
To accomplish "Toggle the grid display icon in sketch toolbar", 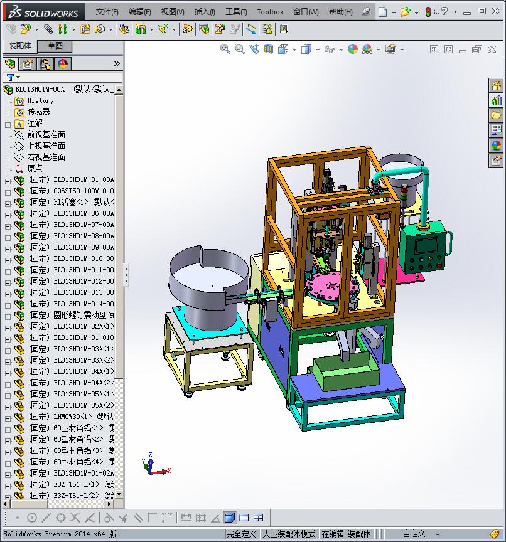I will [201, 518].
